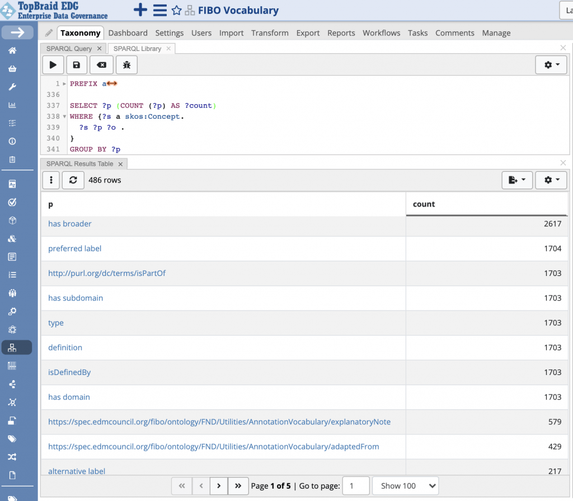Image resolution: width=573 pixels, height=501 pixels.
Task: Run the SPARQL query with play button
Action: (x=53, y=65)
